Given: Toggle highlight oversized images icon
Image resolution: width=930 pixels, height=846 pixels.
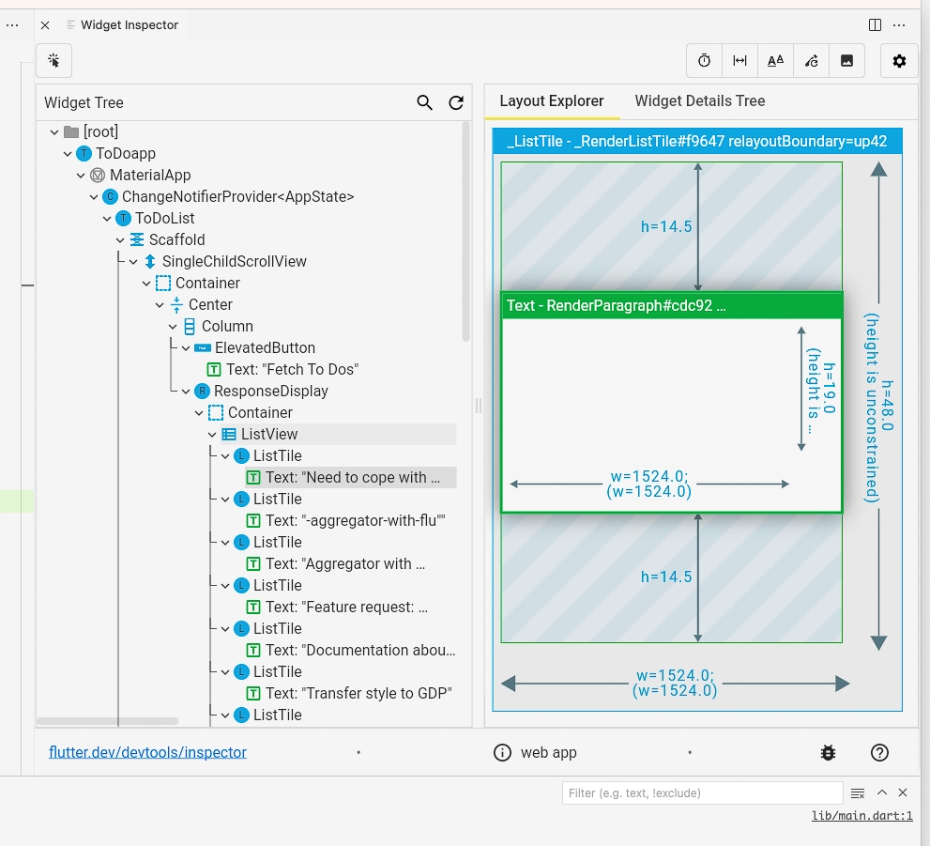Looking at the screenshot, I should (846, 60).
